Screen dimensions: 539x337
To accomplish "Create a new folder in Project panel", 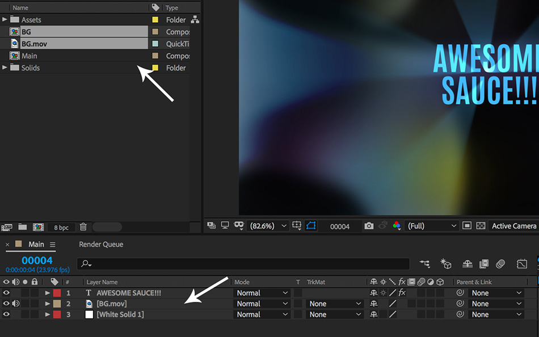I will pos(22,227).
